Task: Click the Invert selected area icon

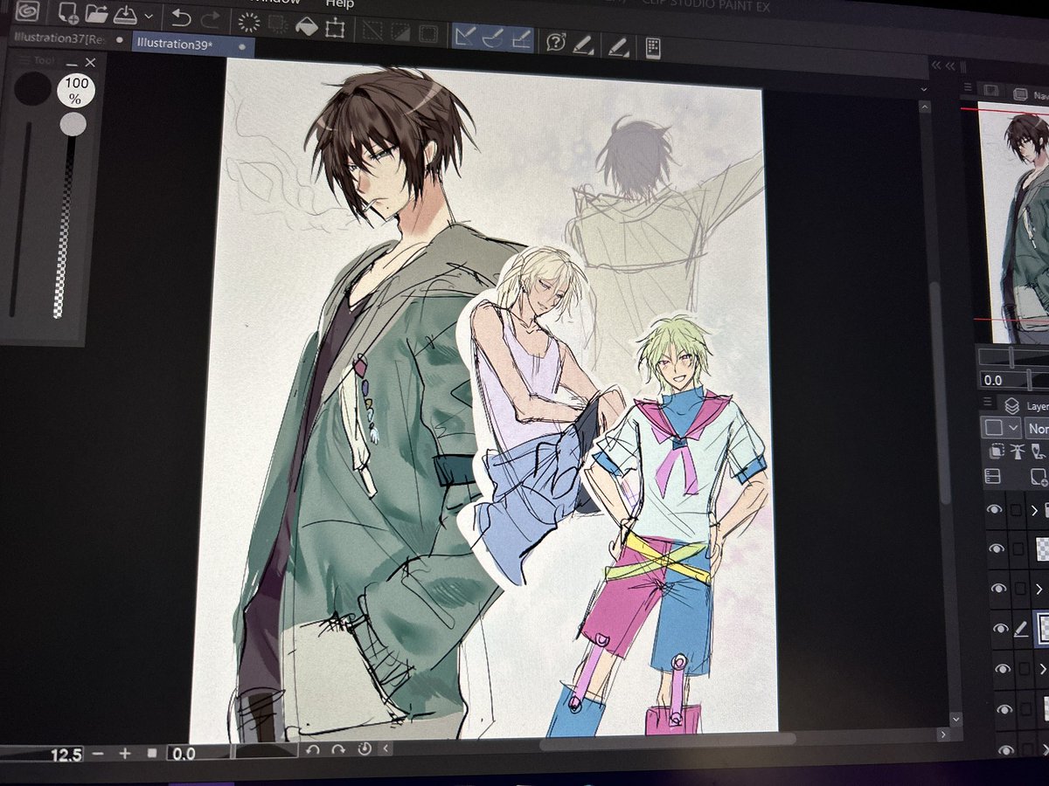Action: 400,34
